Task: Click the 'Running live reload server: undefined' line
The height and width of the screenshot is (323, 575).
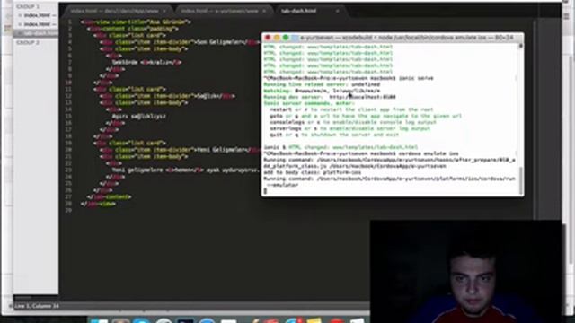Action: point(322,84)
